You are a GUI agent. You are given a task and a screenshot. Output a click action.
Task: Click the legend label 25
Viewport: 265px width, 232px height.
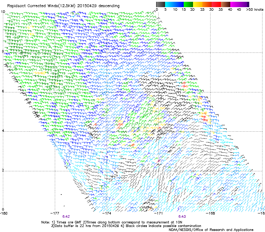pos(202,10)
